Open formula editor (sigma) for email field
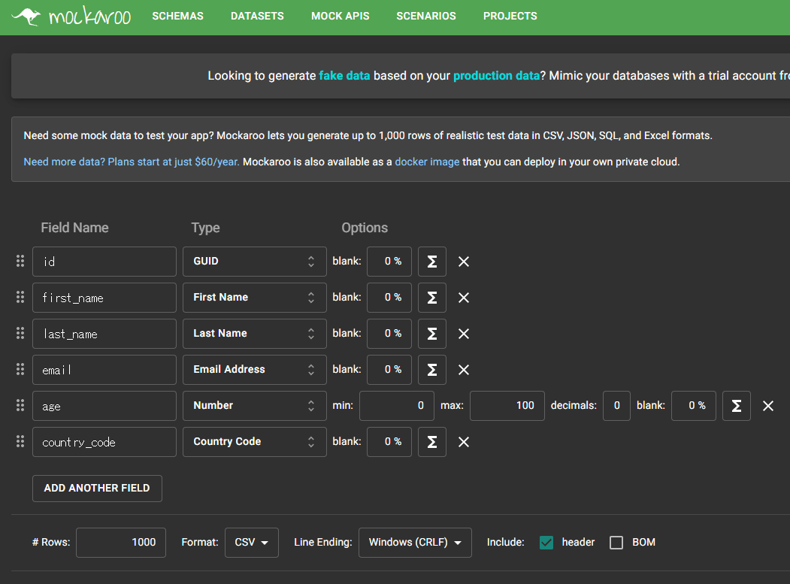Image resolution: width=790 pixels, height=584 pixels. [x=431, y=370]
